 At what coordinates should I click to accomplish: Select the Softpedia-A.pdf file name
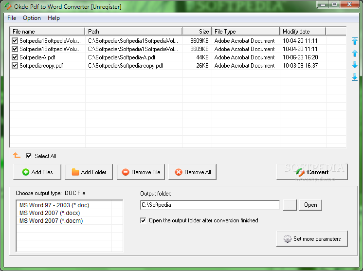point(37,57)
